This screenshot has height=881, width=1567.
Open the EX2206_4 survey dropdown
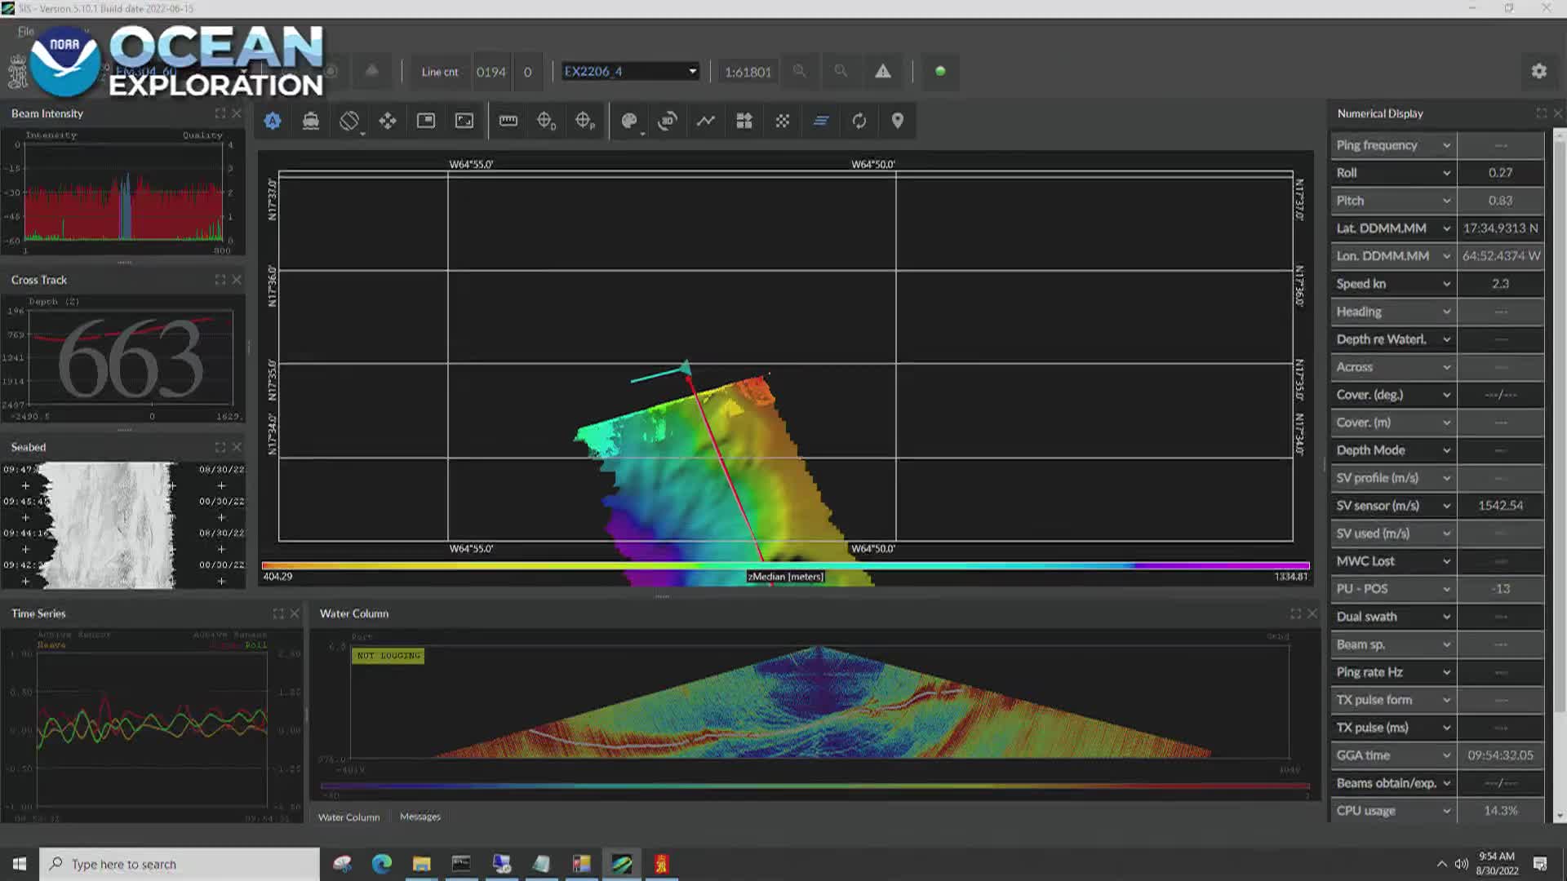(630, 71)
